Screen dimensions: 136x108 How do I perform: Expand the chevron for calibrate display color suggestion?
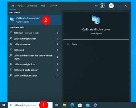[57, 76]
